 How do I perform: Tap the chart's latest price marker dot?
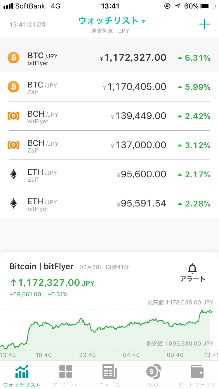(x=210, y=312)
